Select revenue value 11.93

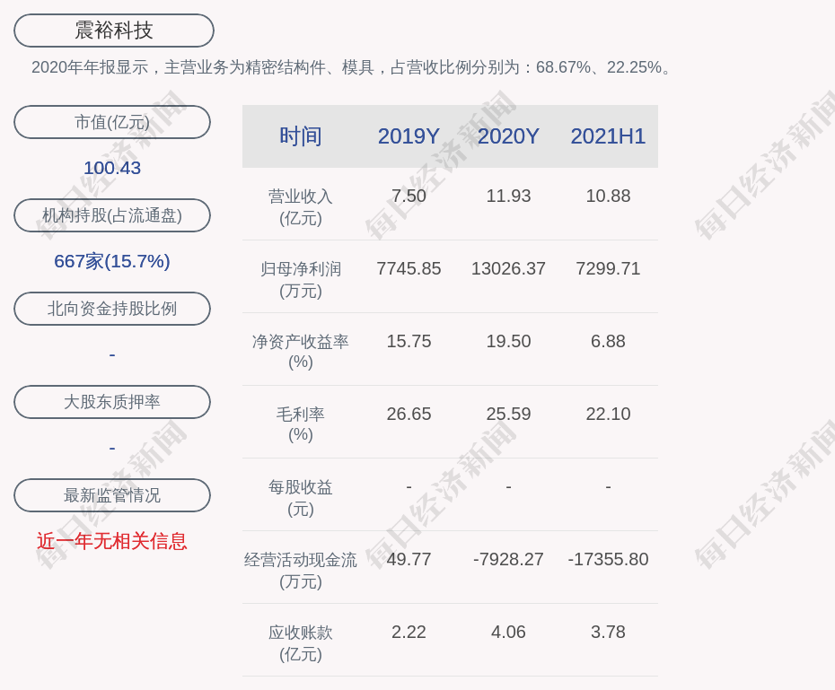[x=508, y=196]
